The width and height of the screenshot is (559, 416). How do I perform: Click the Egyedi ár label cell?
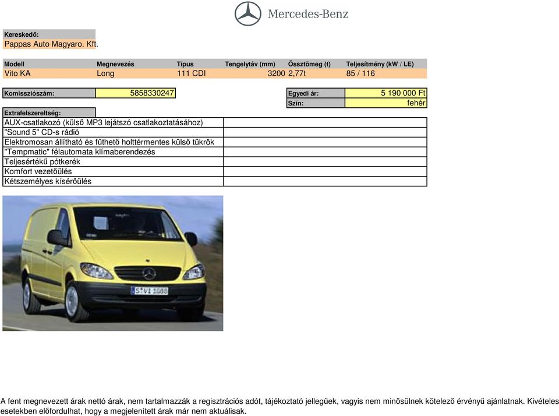click(x=316, y=93)
